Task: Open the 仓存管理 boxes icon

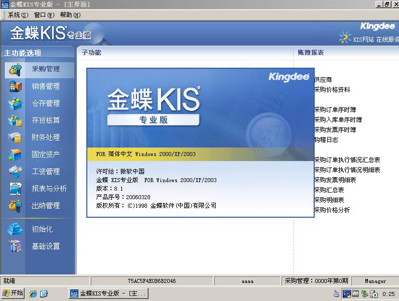Action: pyautogui.click(x=15, y=103)
